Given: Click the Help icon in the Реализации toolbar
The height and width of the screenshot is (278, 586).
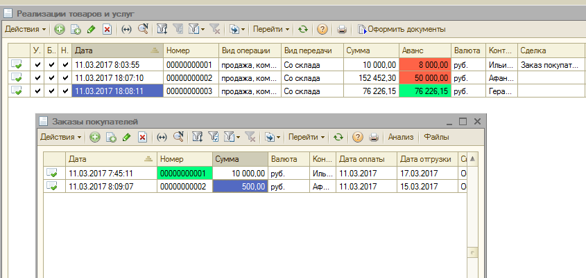Looking at the screenshot, I should point(322,29).
